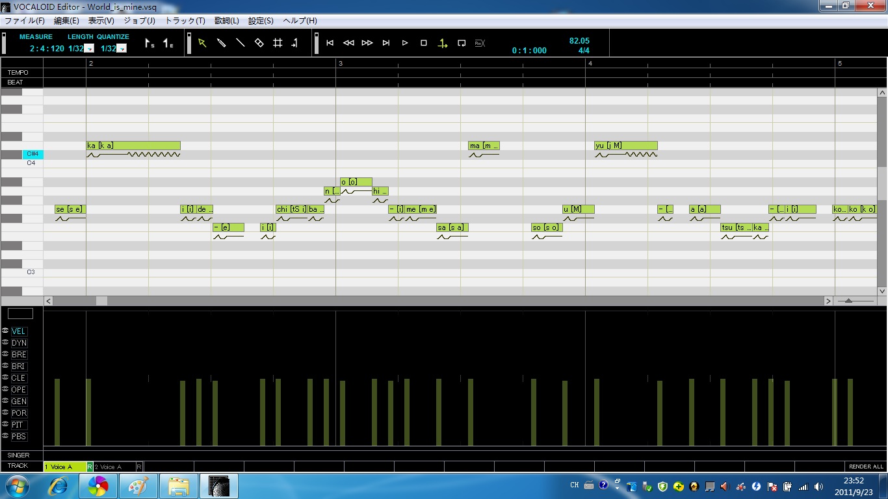The height and width of the screenshot is (499, 888).
Task: Click the fast forward button
Action: (x=367, y=43)
